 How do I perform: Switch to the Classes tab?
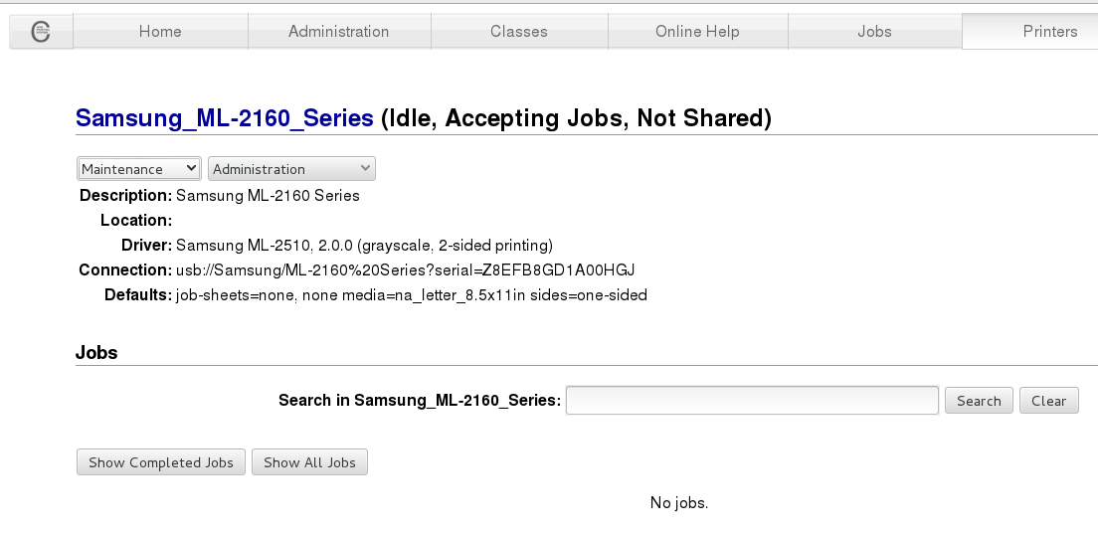[518, 32]
